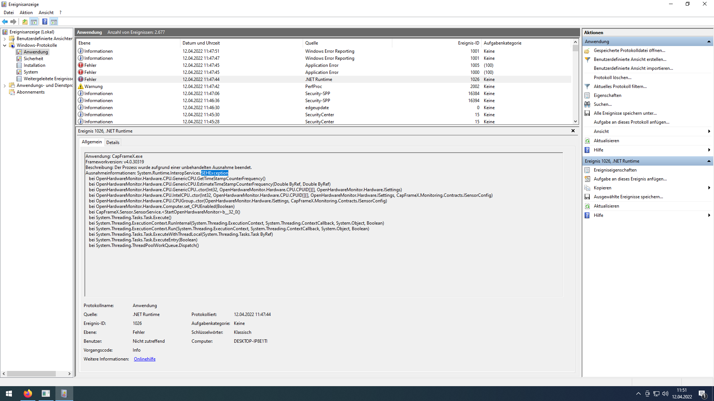Click the help book toolbar icon
Viewport: 714px width, 401px height.
tap(45, 22)
